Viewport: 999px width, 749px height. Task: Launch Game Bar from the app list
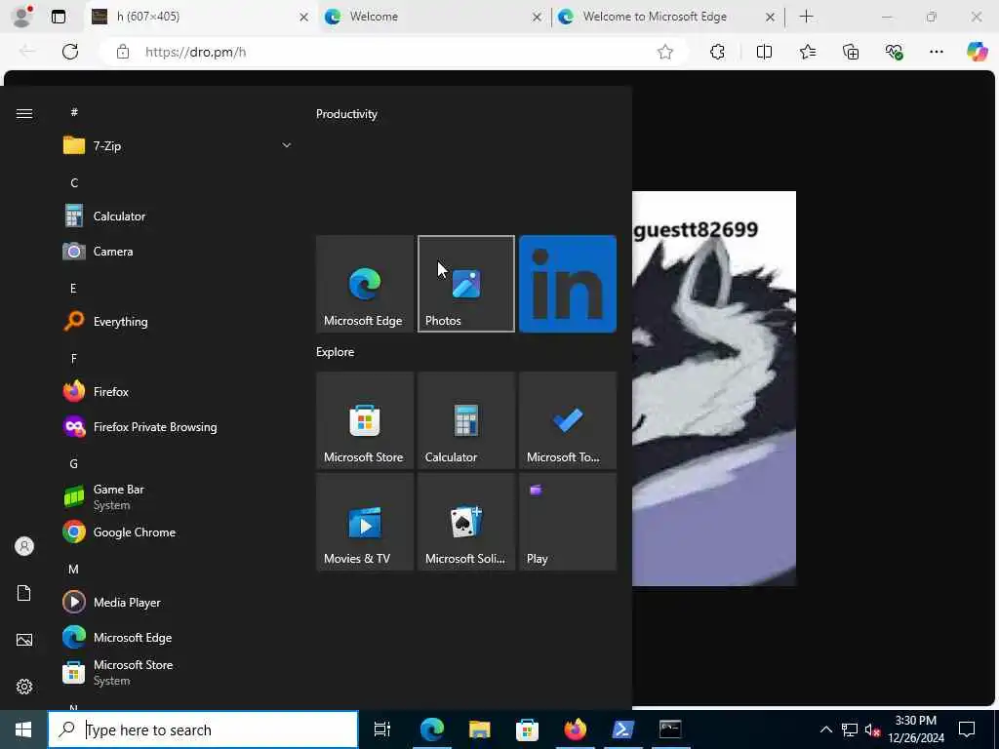tap(179, 496)
